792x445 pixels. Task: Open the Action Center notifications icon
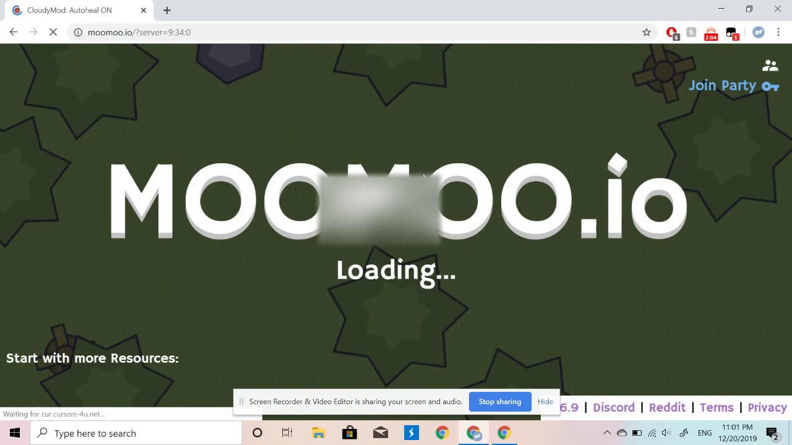772,433
